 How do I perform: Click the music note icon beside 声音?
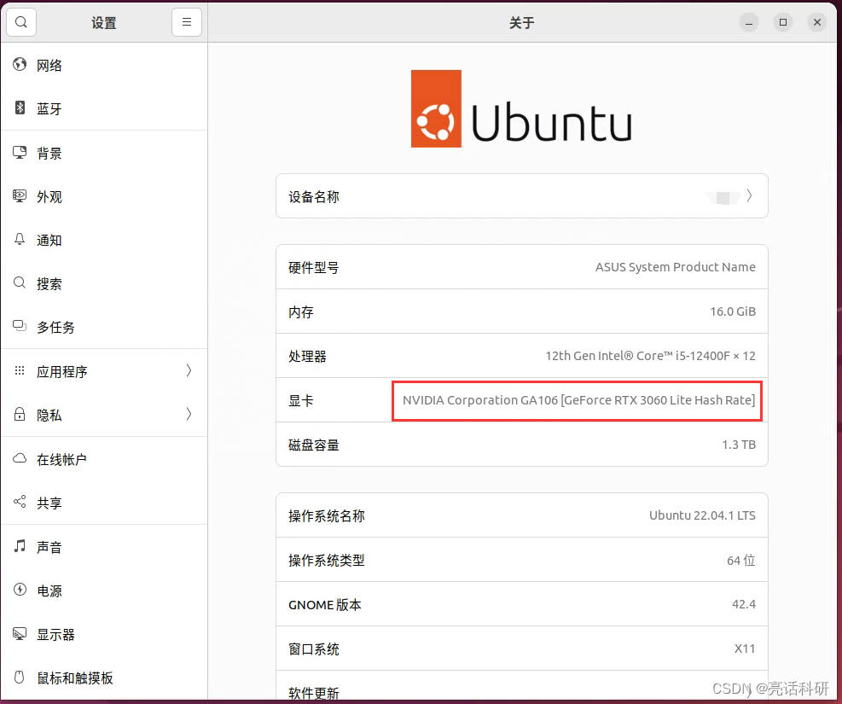pos(20,546)
